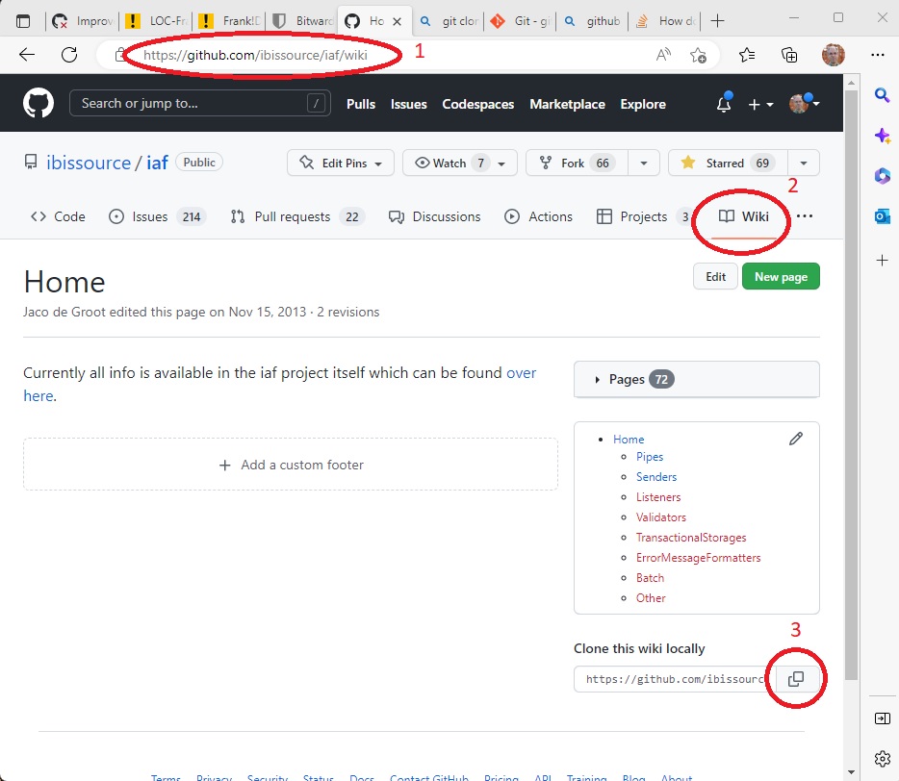Close the active GitHub Home tab
Screen dimensions: 899x781
pyautogui.click(x=397, y=21)
